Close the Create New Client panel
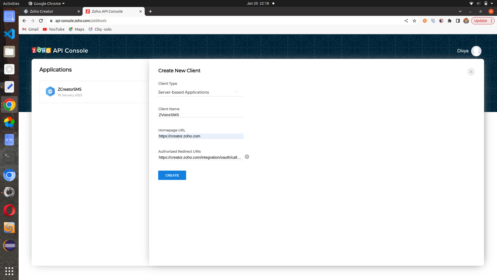Viewport: 497px width, 280px height. (471, 72)
